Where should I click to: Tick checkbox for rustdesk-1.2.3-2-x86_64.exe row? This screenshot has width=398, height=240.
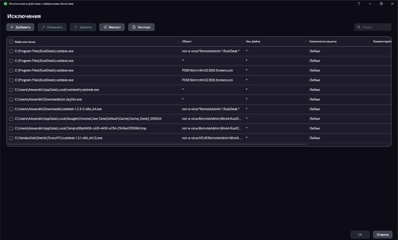tap(11, 109)
